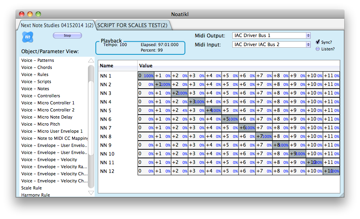Click the +2 100% cell in NN 3 row
This screenshot has width=360, height=219.
(x=180, y=93)
